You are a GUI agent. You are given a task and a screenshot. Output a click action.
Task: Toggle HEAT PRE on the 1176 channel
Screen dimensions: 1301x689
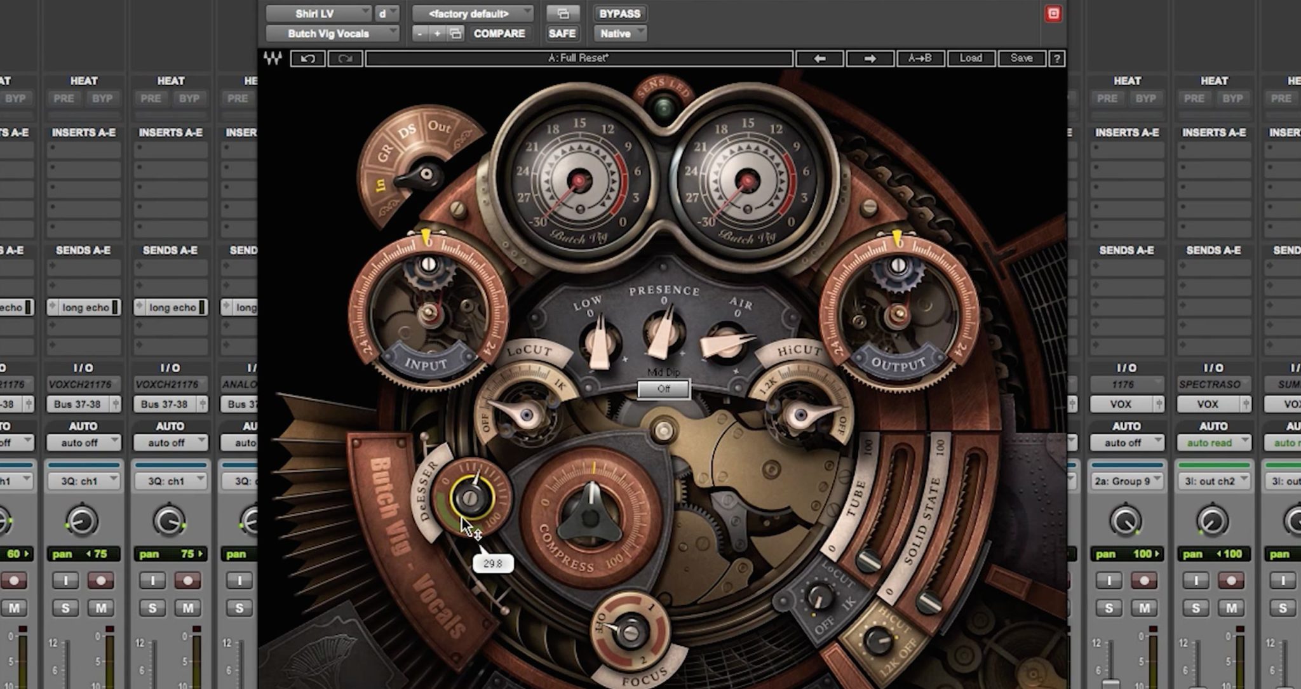1107,98
